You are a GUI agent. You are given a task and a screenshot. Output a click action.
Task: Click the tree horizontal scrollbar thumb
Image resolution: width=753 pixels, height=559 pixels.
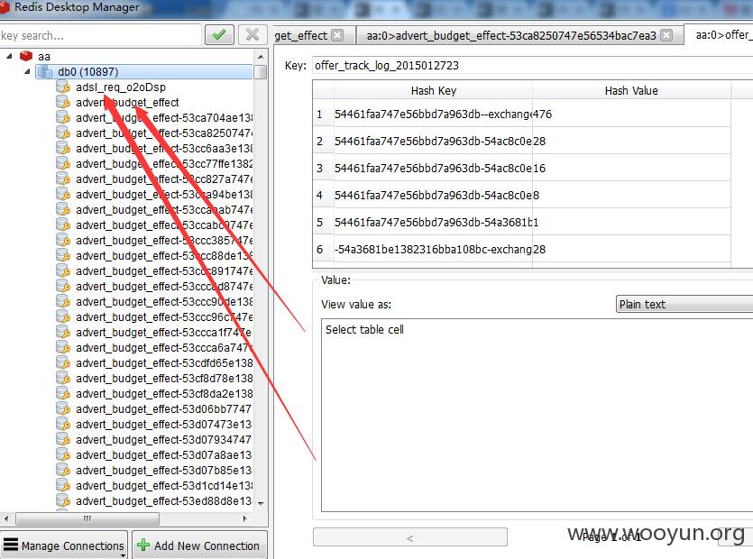click(87, 518)
